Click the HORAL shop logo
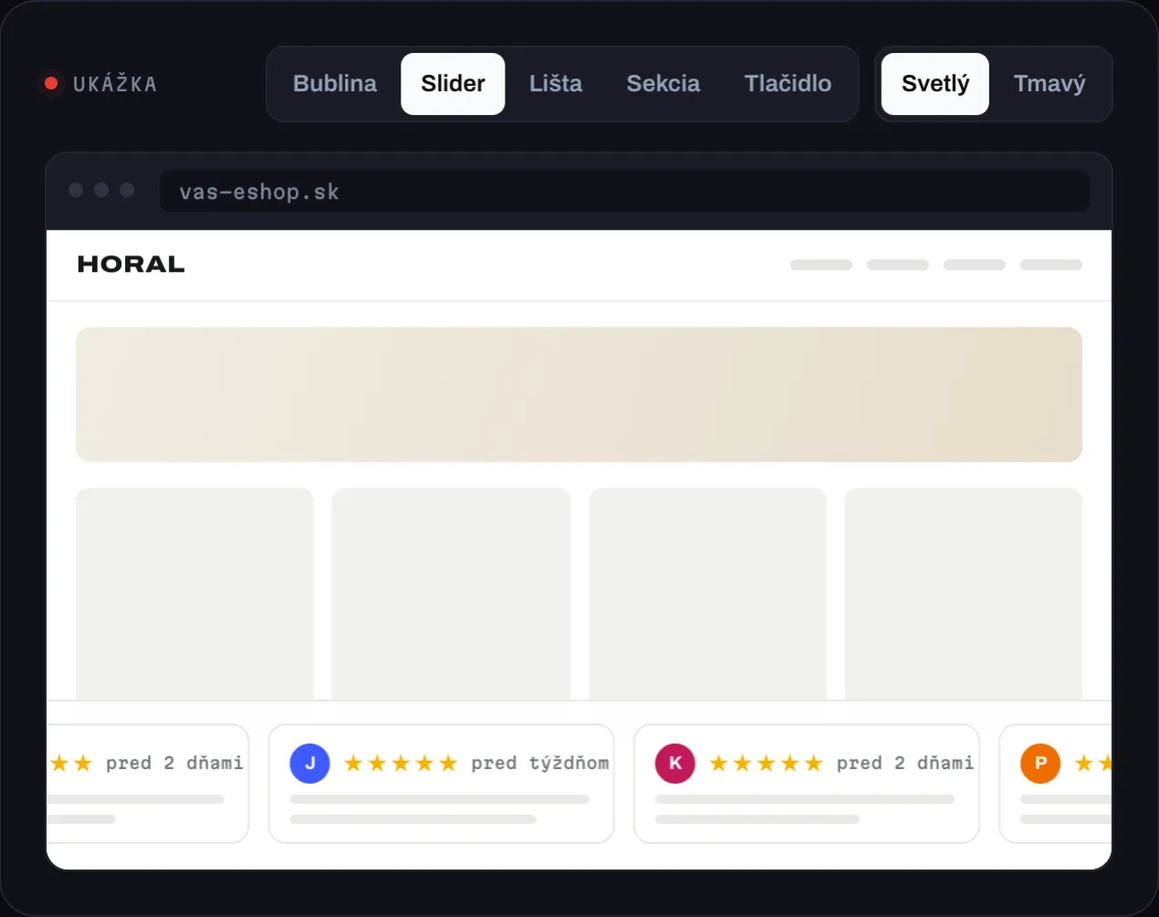The width and height of the screenshot is (1159, 917). coord(131,265)
